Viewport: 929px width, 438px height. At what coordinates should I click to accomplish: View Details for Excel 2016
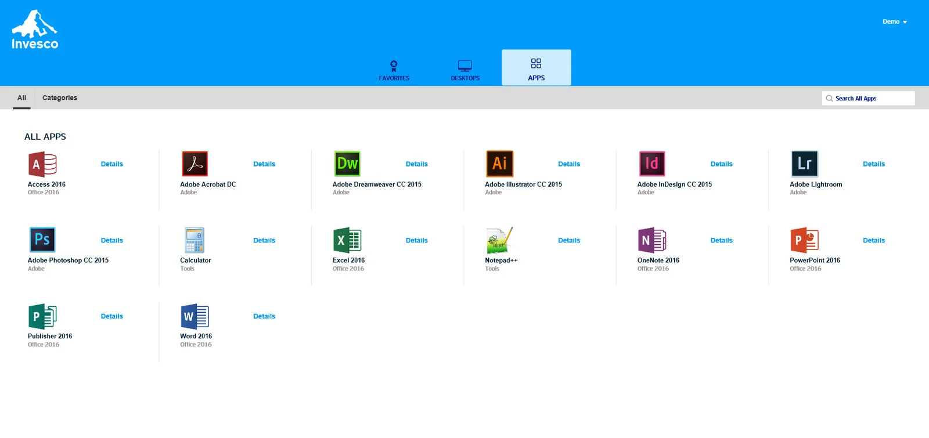pos(417,240)
